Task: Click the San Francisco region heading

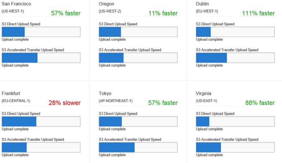Action: [16, 4]
